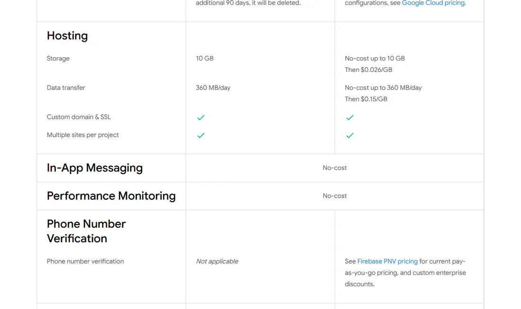The image size is (521, 309).
Task: Select the In-App Messaging 'No-cost' value
Action: pyautogui.click(x=334, y=168)
